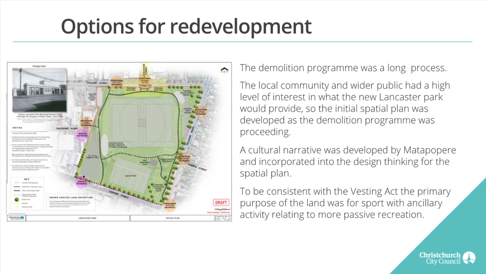Click the small Council logo in the map title block
The height and width of the screenshot is (274, 486).
16,218
